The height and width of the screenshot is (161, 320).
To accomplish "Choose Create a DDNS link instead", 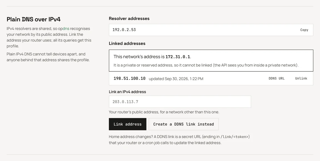I will (183, 124).
